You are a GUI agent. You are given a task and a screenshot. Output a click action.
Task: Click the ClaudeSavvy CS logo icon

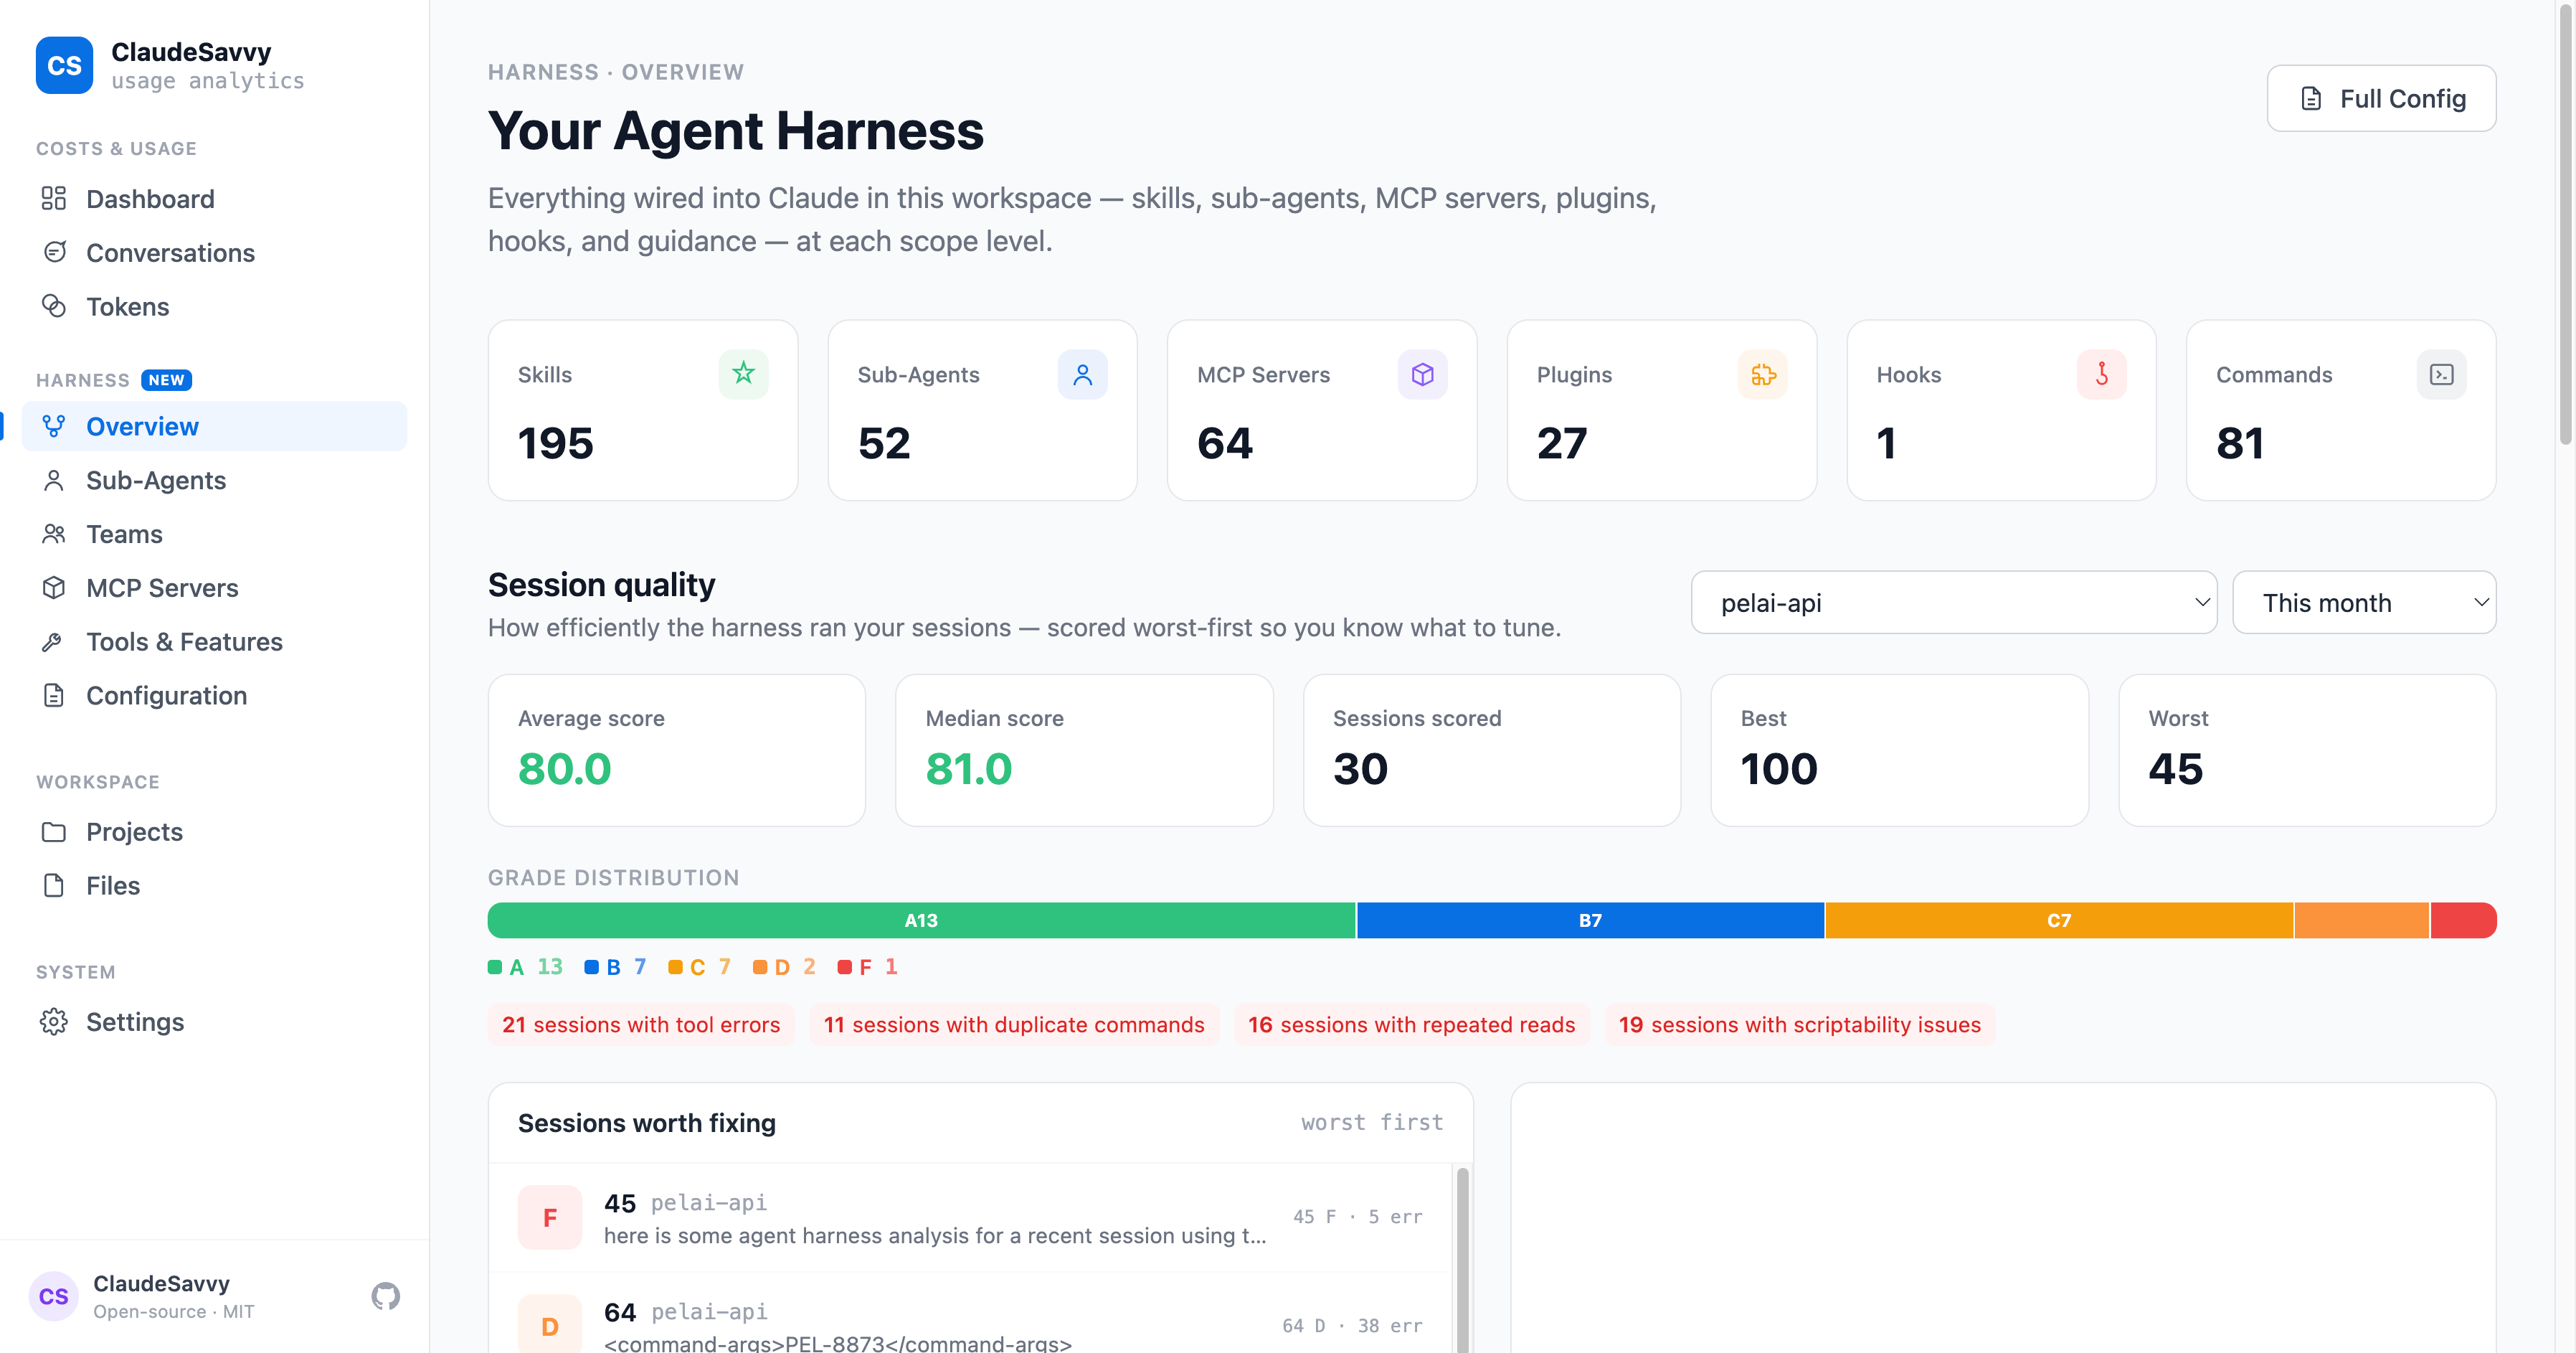(x=64, y=65)
